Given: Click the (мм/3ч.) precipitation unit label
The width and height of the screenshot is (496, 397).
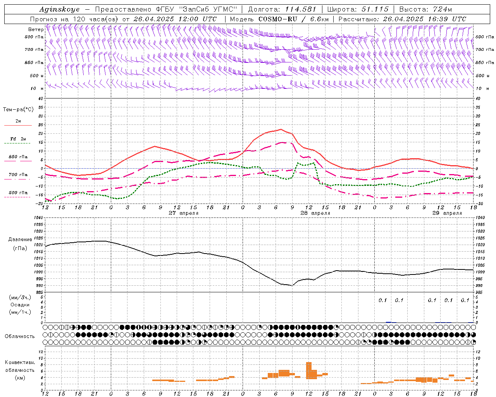Looking at the screenshot, I should (x=20, y=297).
